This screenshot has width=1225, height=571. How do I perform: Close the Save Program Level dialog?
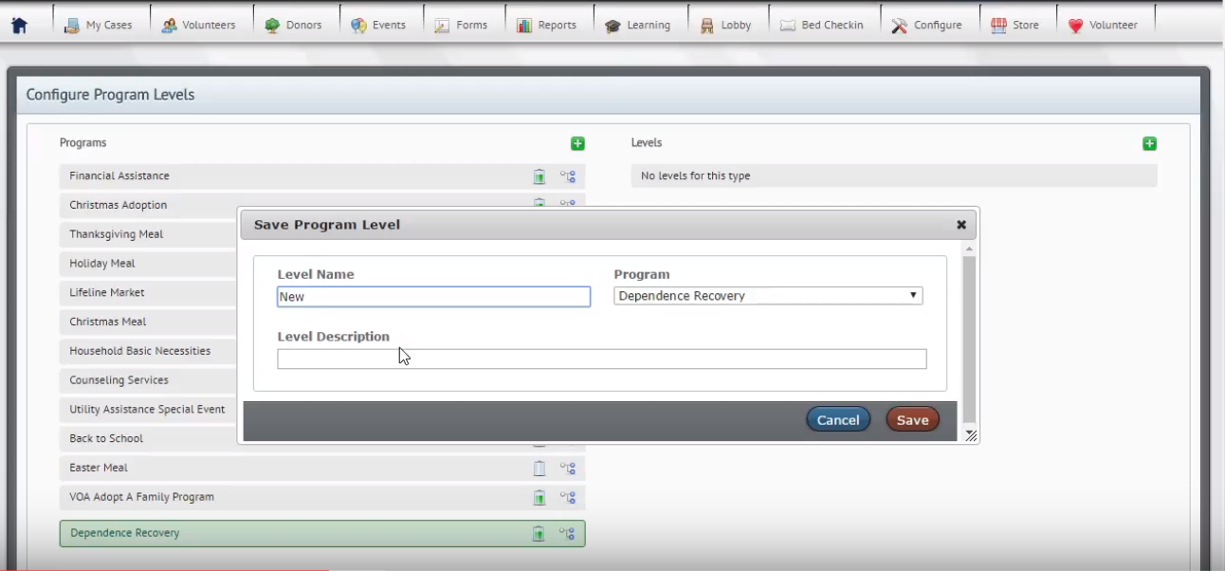click(960, 225)
